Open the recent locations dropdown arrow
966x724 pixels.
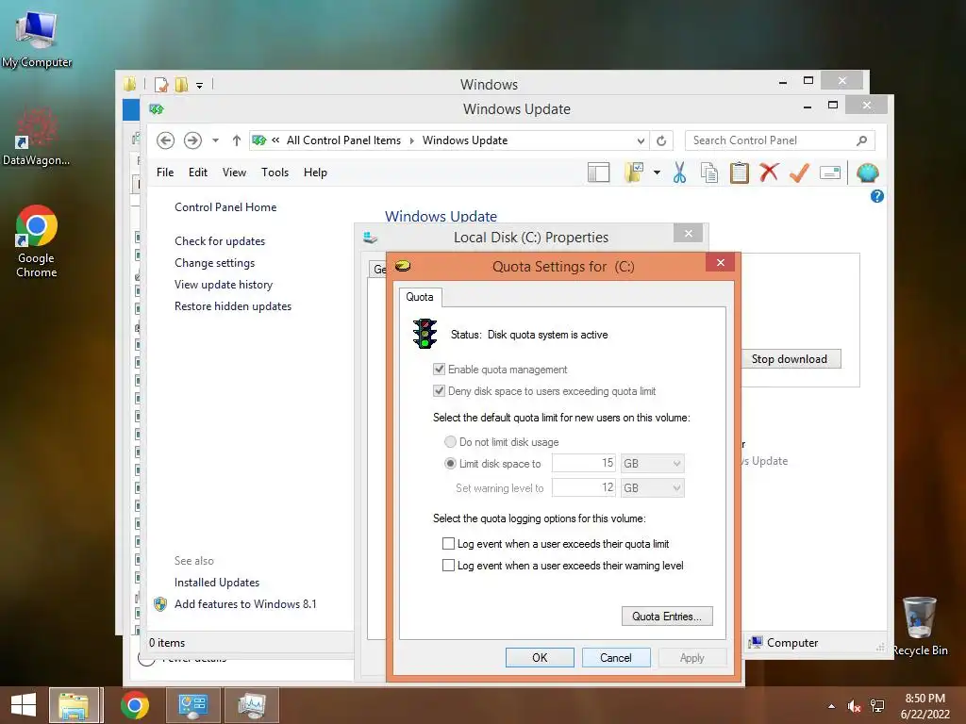click(x=216, y=140)
